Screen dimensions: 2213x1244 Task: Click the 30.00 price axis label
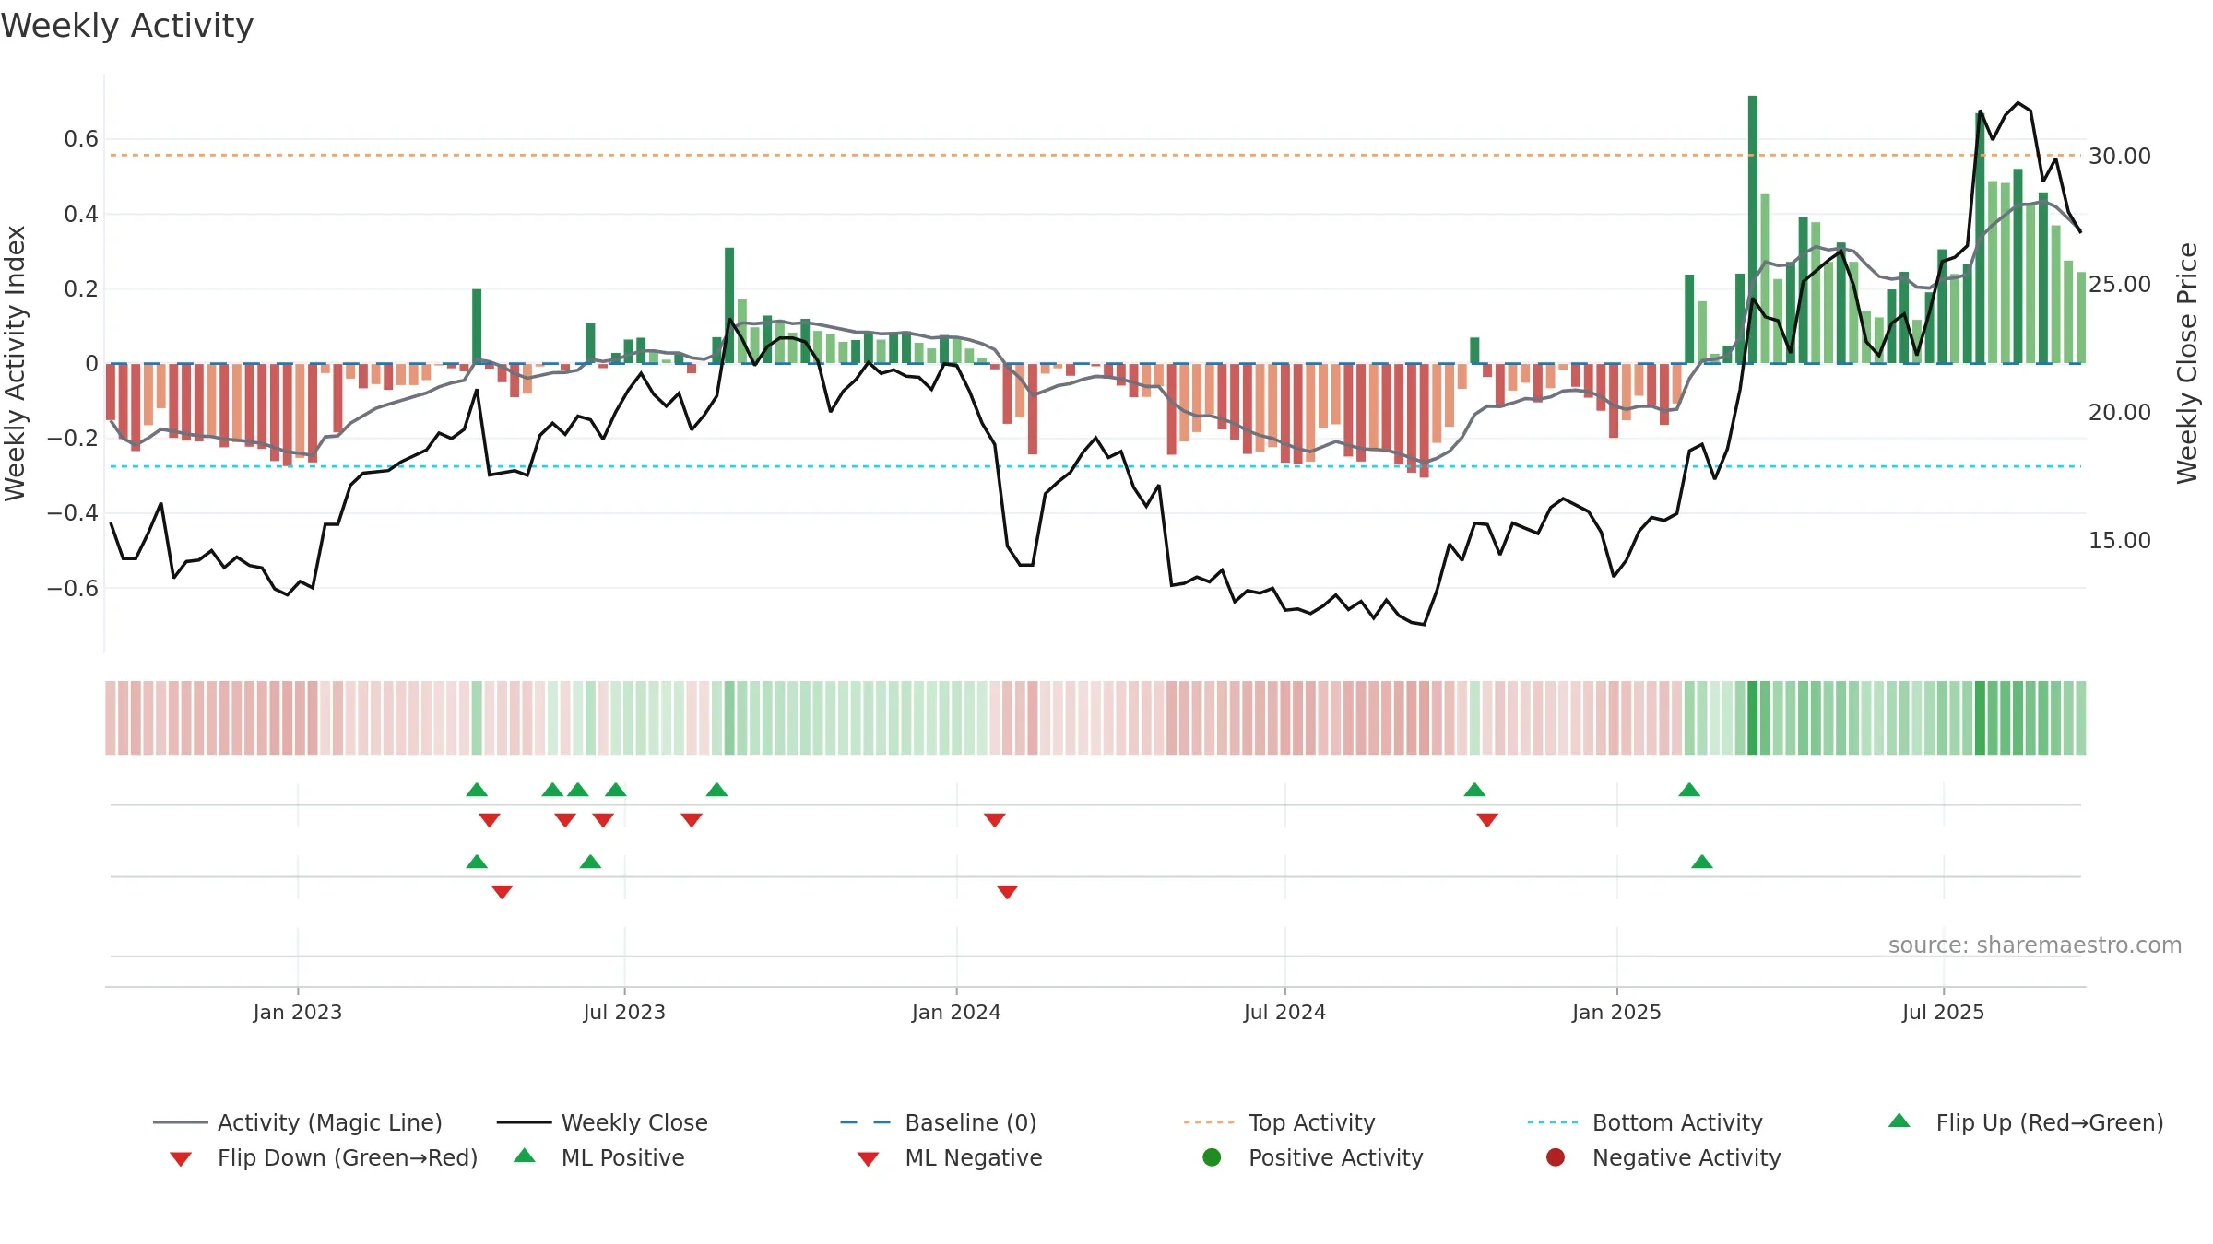[2120, 156]
